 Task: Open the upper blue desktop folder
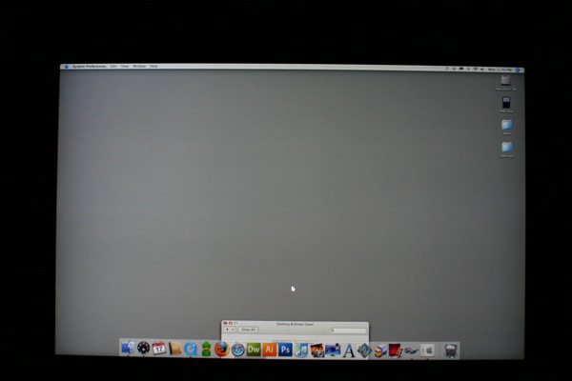click(506, 125)
